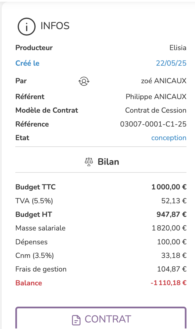The height and width of the screenshot is (329, 195).
Task: Click the document icon in CONTRAT button
Action: [x=76, y=320]
